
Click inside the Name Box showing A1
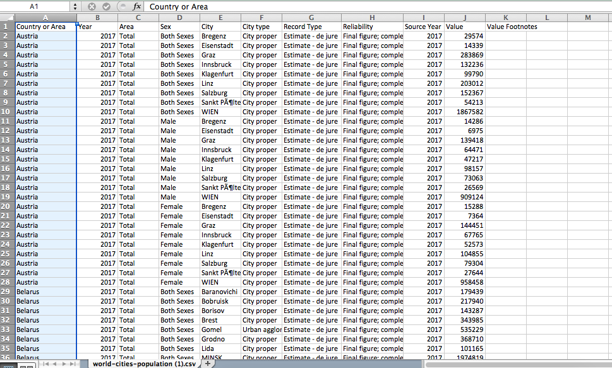pyautogui.click(x=35, y=7)
